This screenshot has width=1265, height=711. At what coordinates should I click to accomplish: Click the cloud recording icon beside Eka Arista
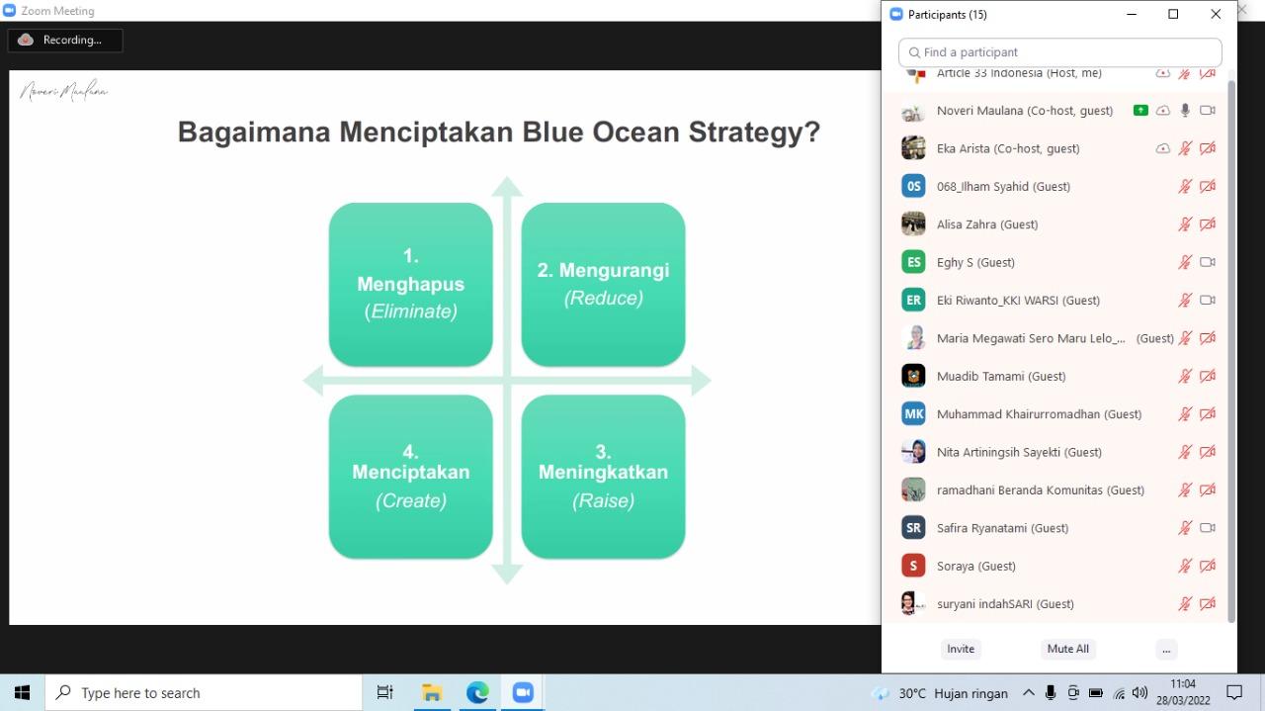1162,148
